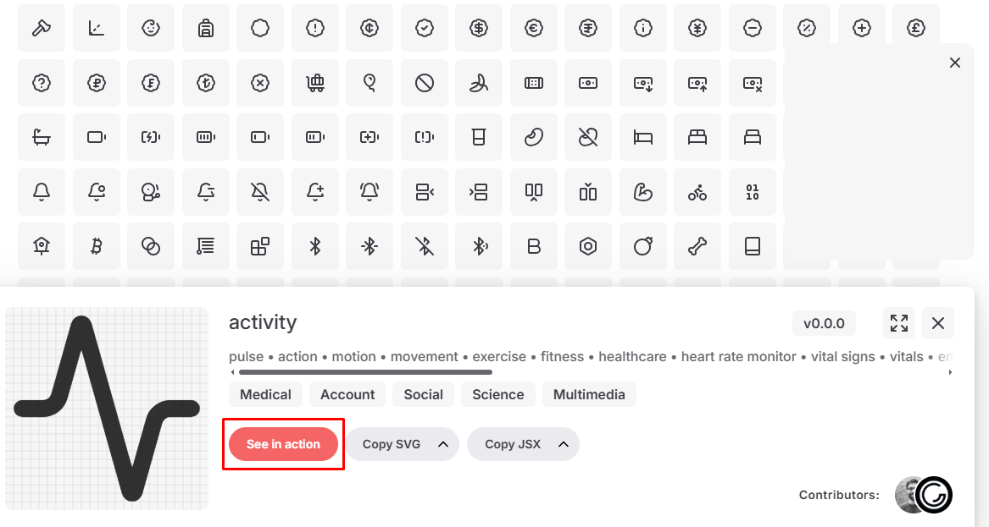The width and height of the screenshot is (989, 527).
Task: Click the baggage claim cart icon
Action: click(x=315, y=83)
